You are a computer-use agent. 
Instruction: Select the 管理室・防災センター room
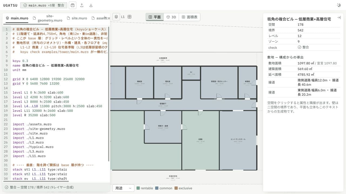tap(219, 82)
